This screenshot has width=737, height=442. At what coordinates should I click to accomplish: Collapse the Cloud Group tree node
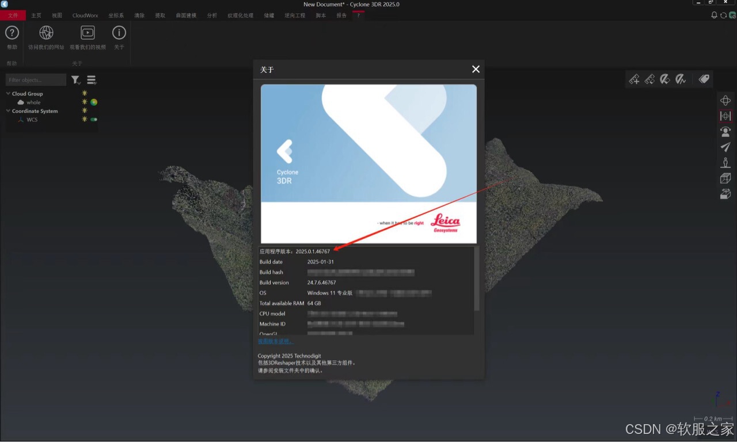click(x=8, y=93)
